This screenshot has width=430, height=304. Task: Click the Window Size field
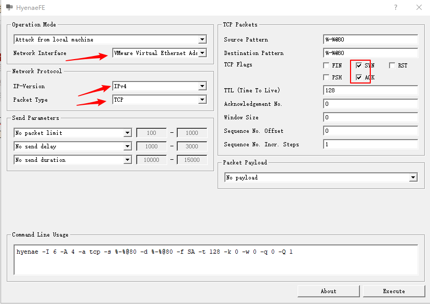point(370,117)
